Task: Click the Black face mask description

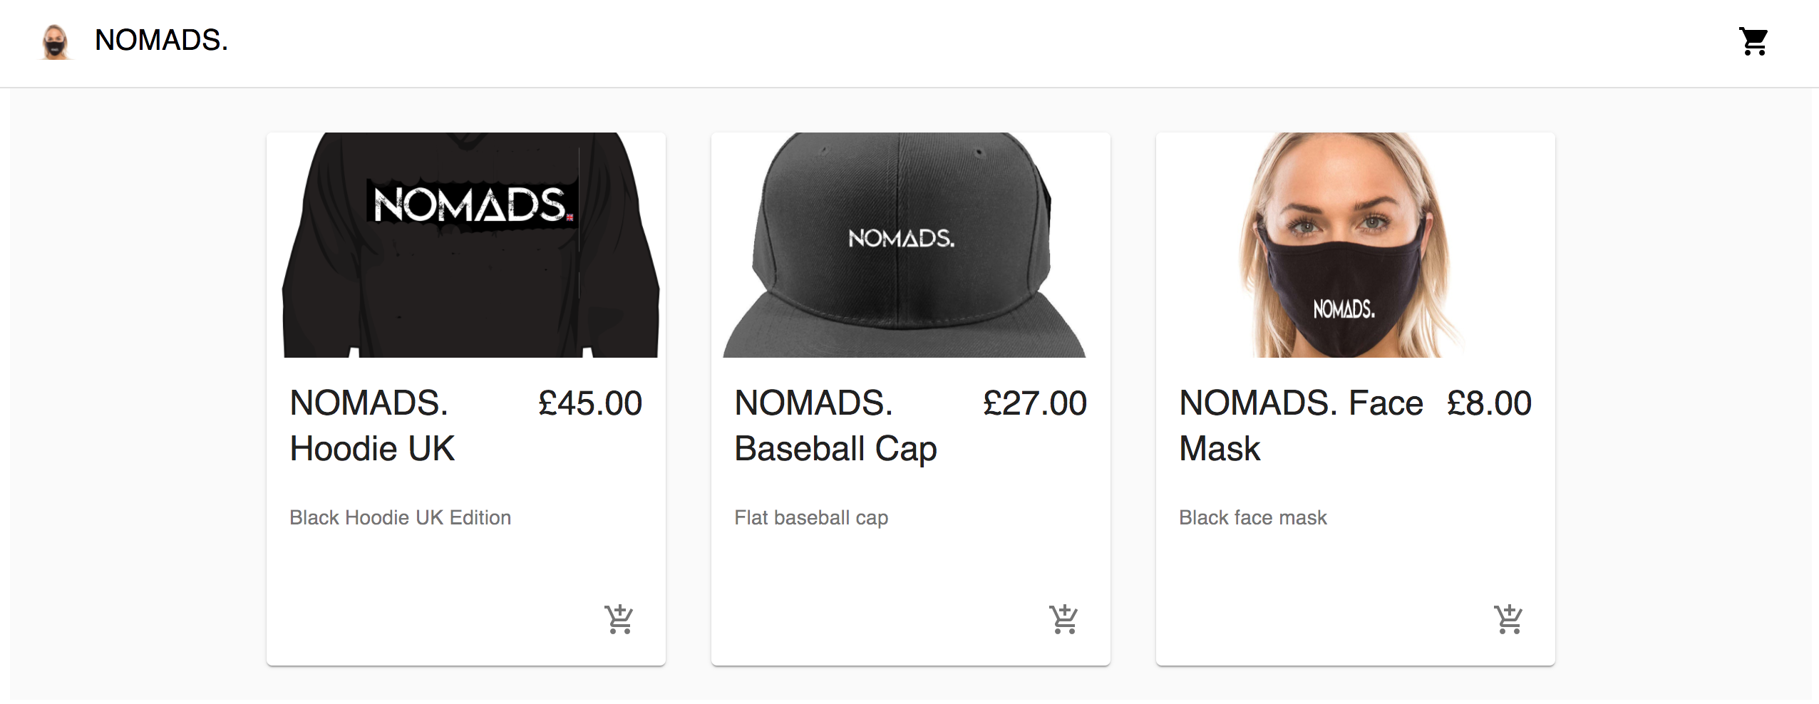Action: 1253,517
